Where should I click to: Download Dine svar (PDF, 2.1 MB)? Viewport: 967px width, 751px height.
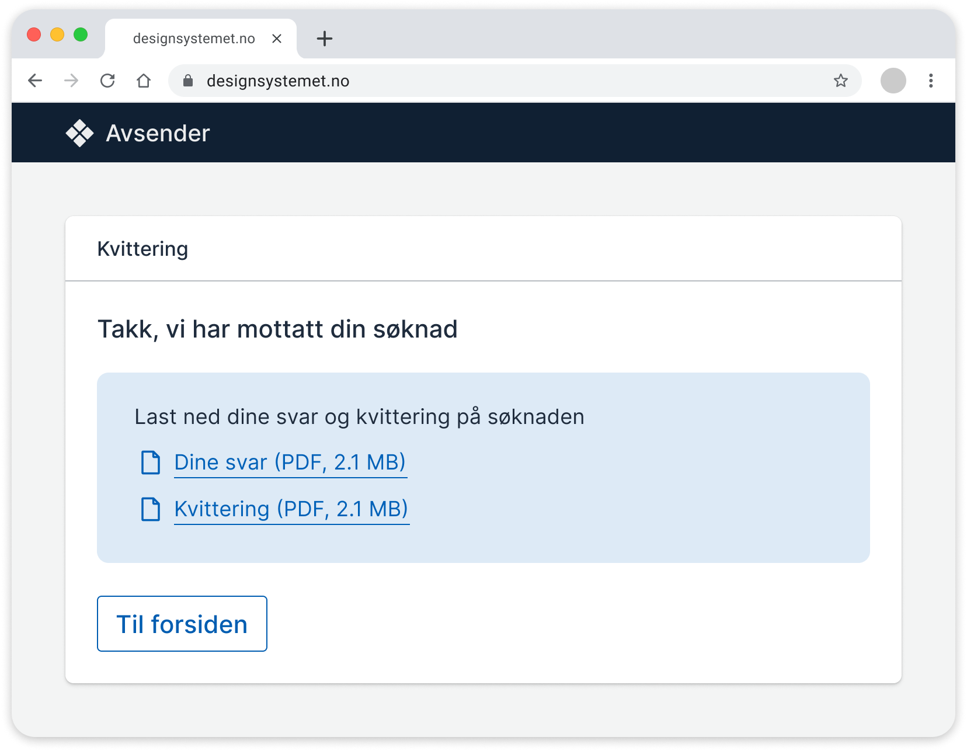[290, 463]
